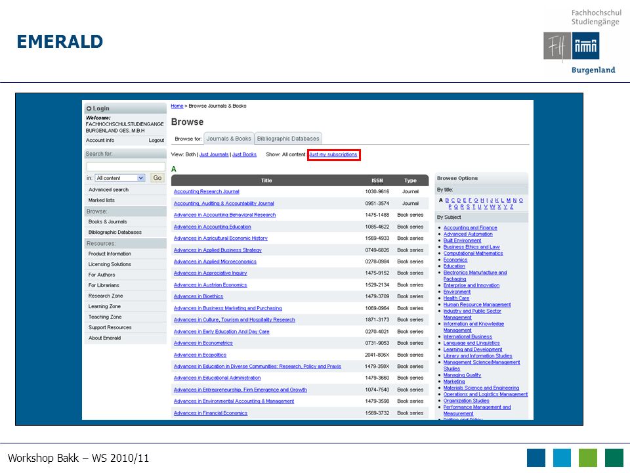Open Advances in Accounting Education
The height and width of the screenshot is (473, 630).
pos(212,227)
